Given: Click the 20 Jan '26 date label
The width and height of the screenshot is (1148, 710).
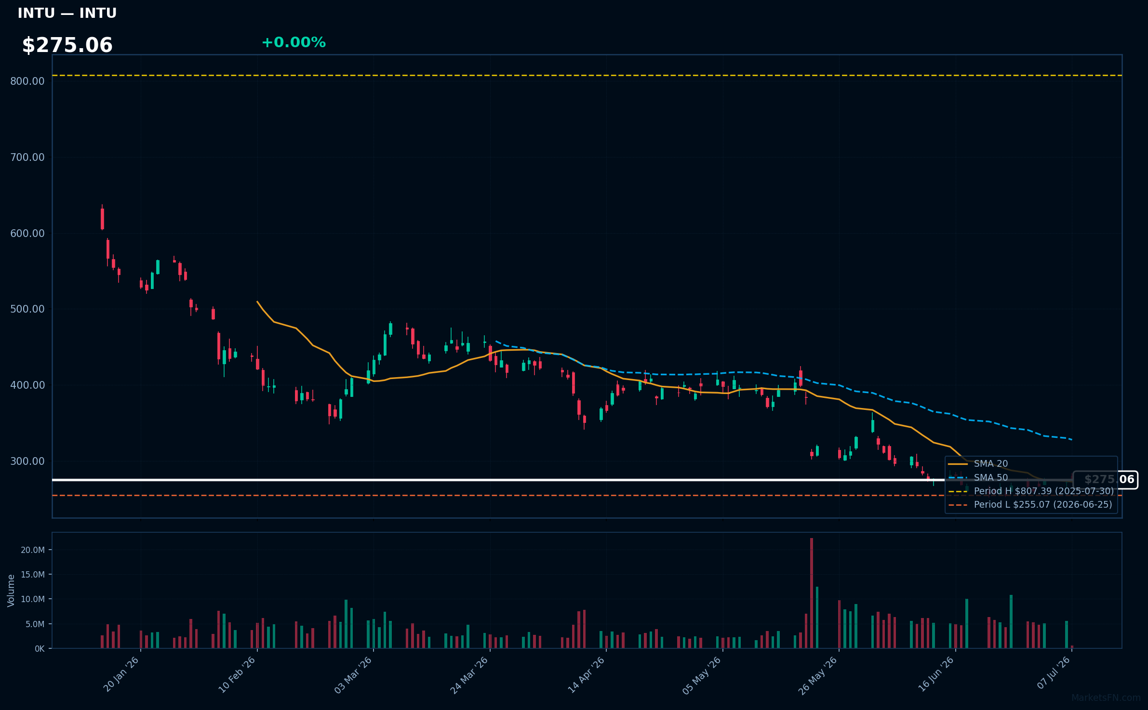Looking at the screenshot, I should pos(121,674).
